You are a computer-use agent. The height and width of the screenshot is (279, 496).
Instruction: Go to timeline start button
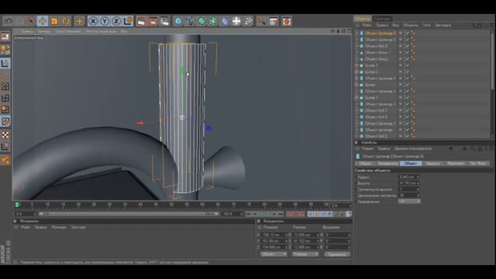(248, 214)
